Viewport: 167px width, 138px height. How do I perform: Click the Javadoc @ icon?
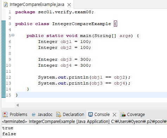click(34, 115)
